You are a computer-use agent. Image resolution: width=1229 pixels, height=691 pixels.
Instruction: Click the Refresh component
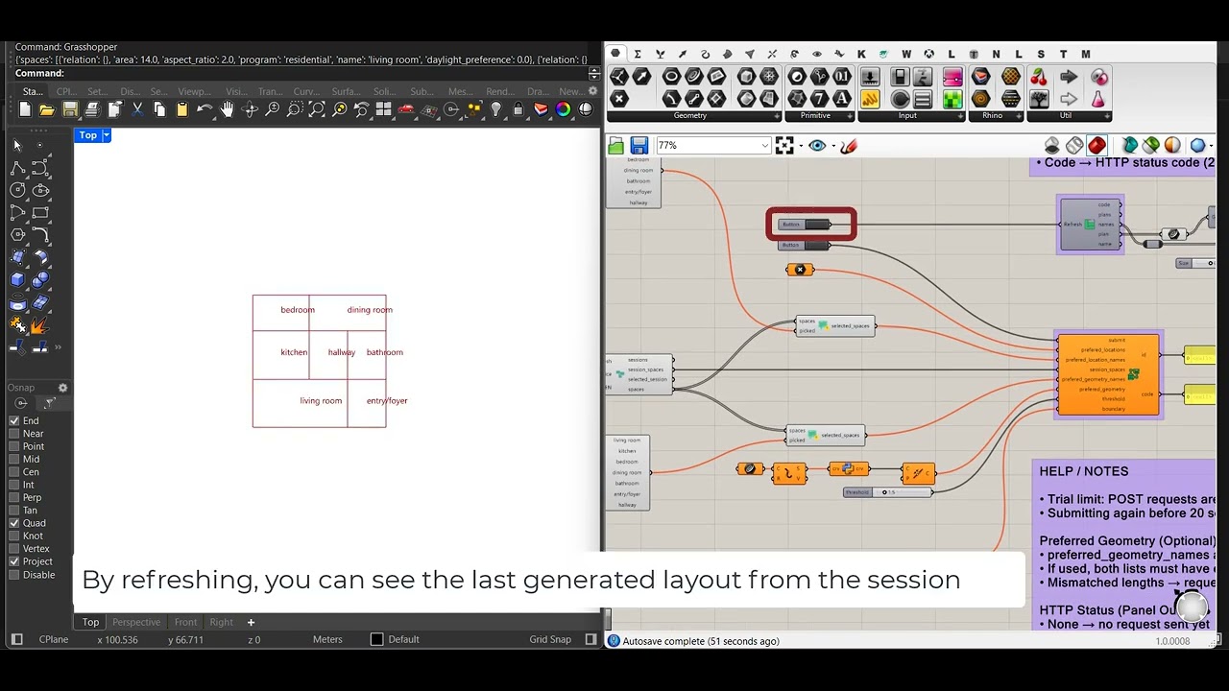pyautogui.click(x=1091, y=225)
